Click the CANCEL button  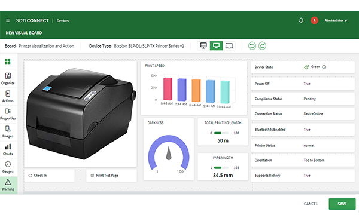coord(311,204)
